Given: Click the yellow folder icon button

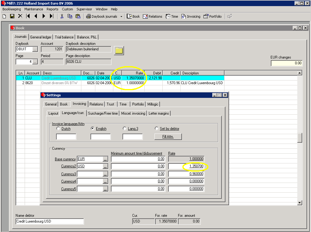Looking at the screenshot, I should coord(119,51).
